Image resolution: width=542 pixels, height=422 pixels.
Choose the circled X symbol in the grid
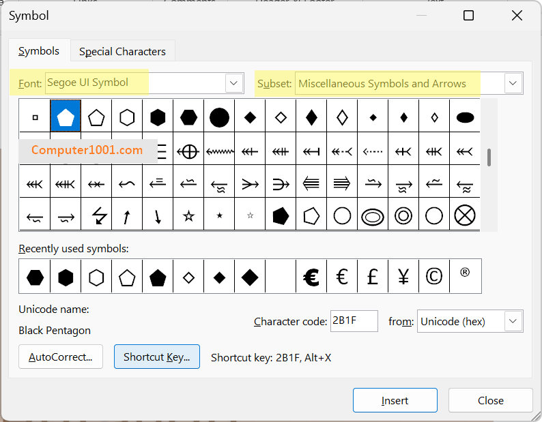[x=465, y=216]
